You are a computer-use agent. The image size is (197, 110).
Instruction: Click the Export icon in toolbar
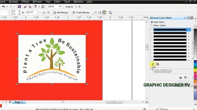(x=30, y=7)
